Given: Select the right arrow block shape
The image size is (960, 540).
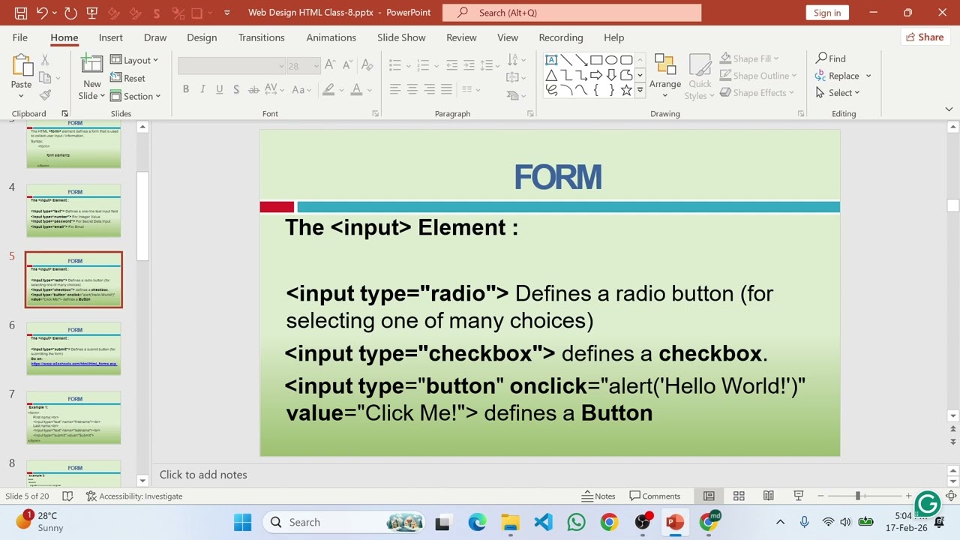Looking at the screenshot, I should point(596,75).
